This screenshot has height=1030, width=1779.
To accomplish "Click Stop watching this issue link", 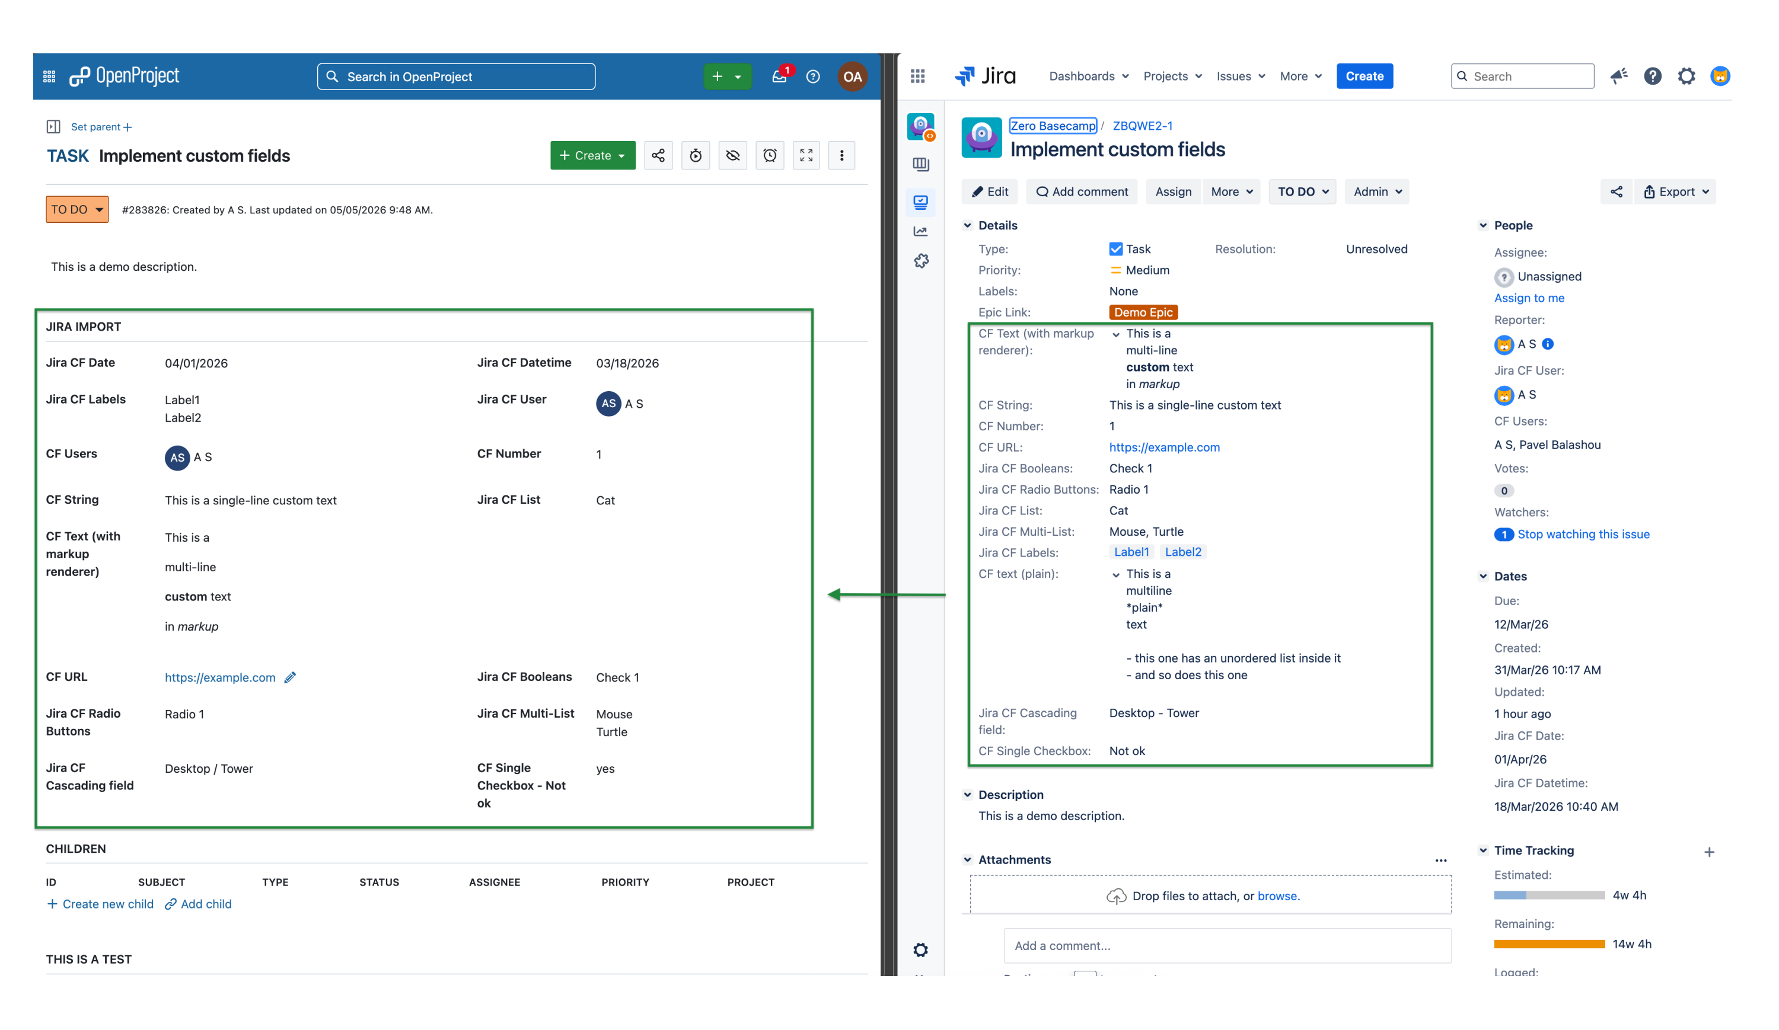I will (x=1583, y=535).
